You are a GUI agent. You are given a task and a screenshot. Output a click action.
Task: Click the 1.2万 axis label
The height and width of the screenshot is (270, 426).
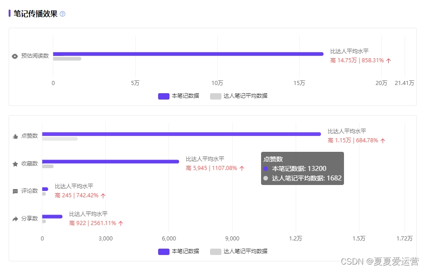point(296,239)
